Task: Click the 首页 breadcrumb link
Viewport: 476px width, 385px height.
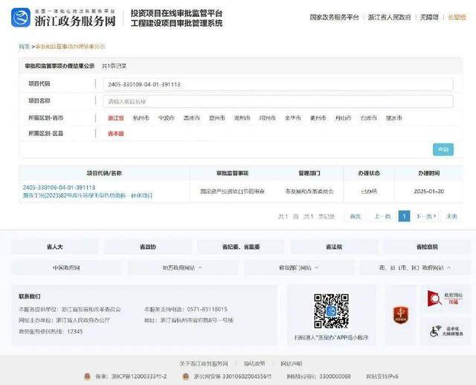Action: pos(24,46)
